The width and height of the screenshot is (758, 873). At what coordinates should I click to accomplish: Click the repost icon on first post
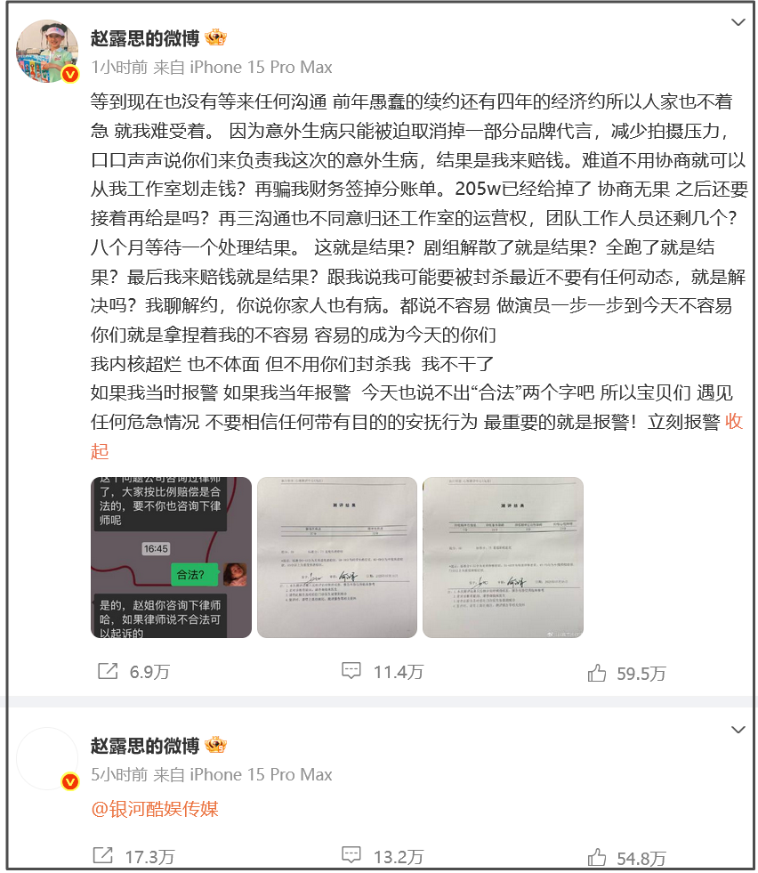[x=108, y=672]
